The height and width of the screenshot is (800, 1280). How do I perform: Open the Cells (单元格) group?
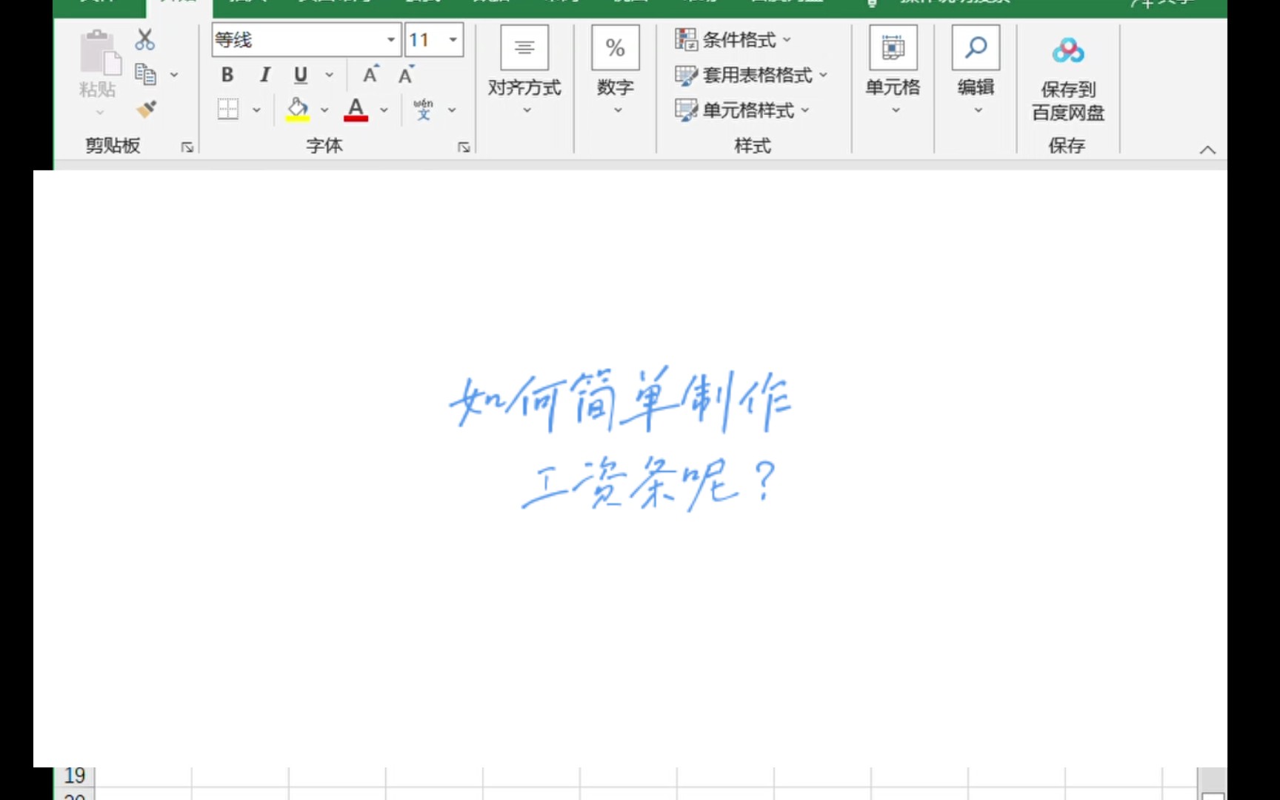point(893,71)
